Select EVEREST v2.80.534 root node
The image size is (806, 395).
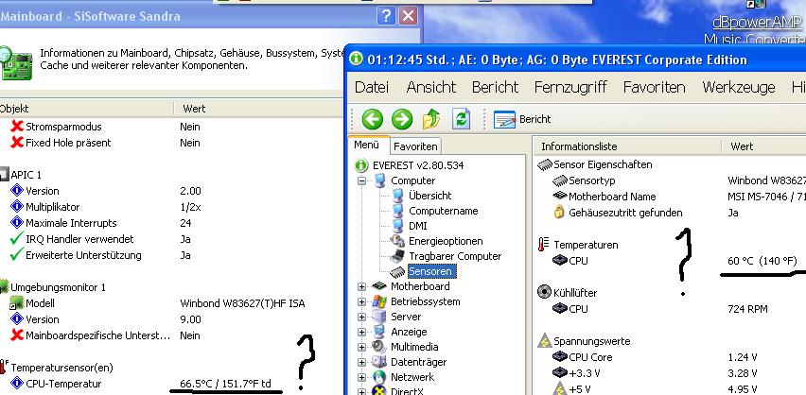(x=418, y=165)
